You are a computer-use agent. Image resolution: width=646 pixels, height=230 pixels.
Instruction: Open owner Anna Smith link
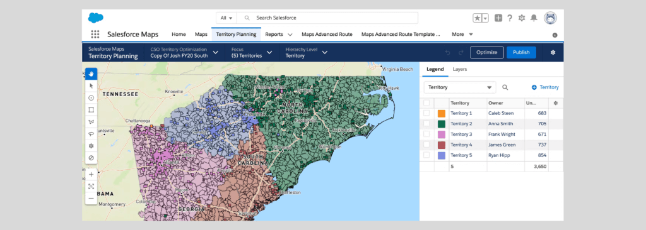[x=500, y=124]
